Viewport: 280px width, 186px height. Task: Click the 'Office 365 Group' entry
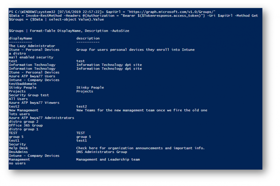tap(26, 125)
